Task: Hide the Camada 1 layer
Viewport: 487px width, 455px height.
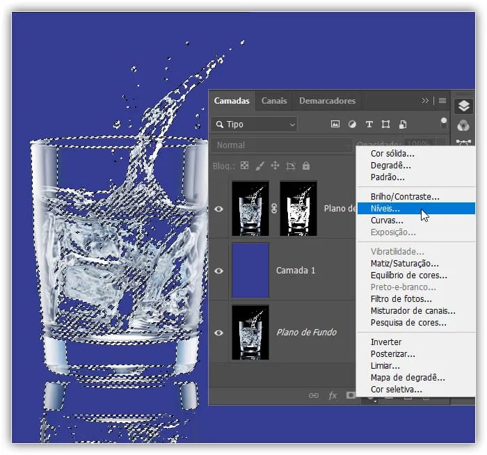Action: coord(219,271)
